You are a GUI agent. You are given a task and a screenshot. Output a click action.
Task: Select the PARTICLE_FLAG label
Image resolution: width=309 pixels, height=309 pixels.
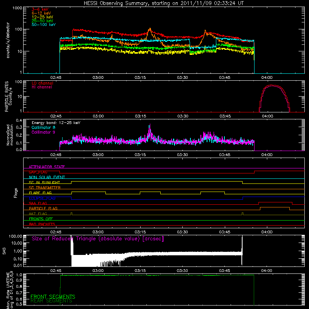pyautogui.click(x=43, y=208)
